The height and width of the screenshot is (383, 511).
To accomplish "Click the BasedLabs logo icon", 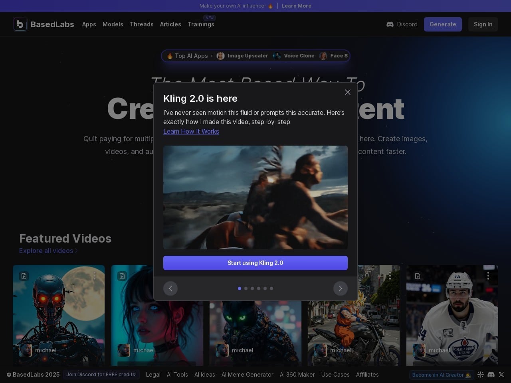I will 20,24.
